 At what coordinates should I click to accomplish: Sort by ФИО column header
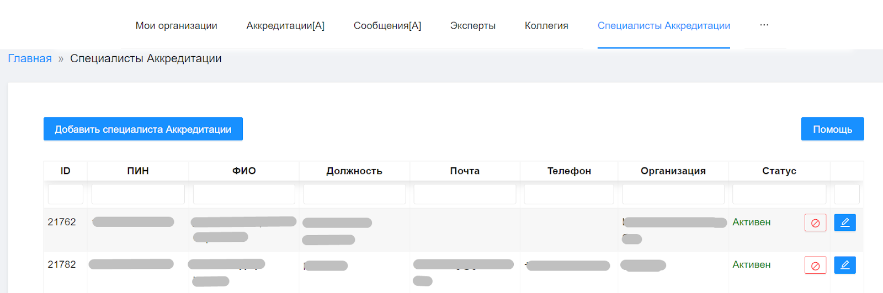(x=244, y=171)
